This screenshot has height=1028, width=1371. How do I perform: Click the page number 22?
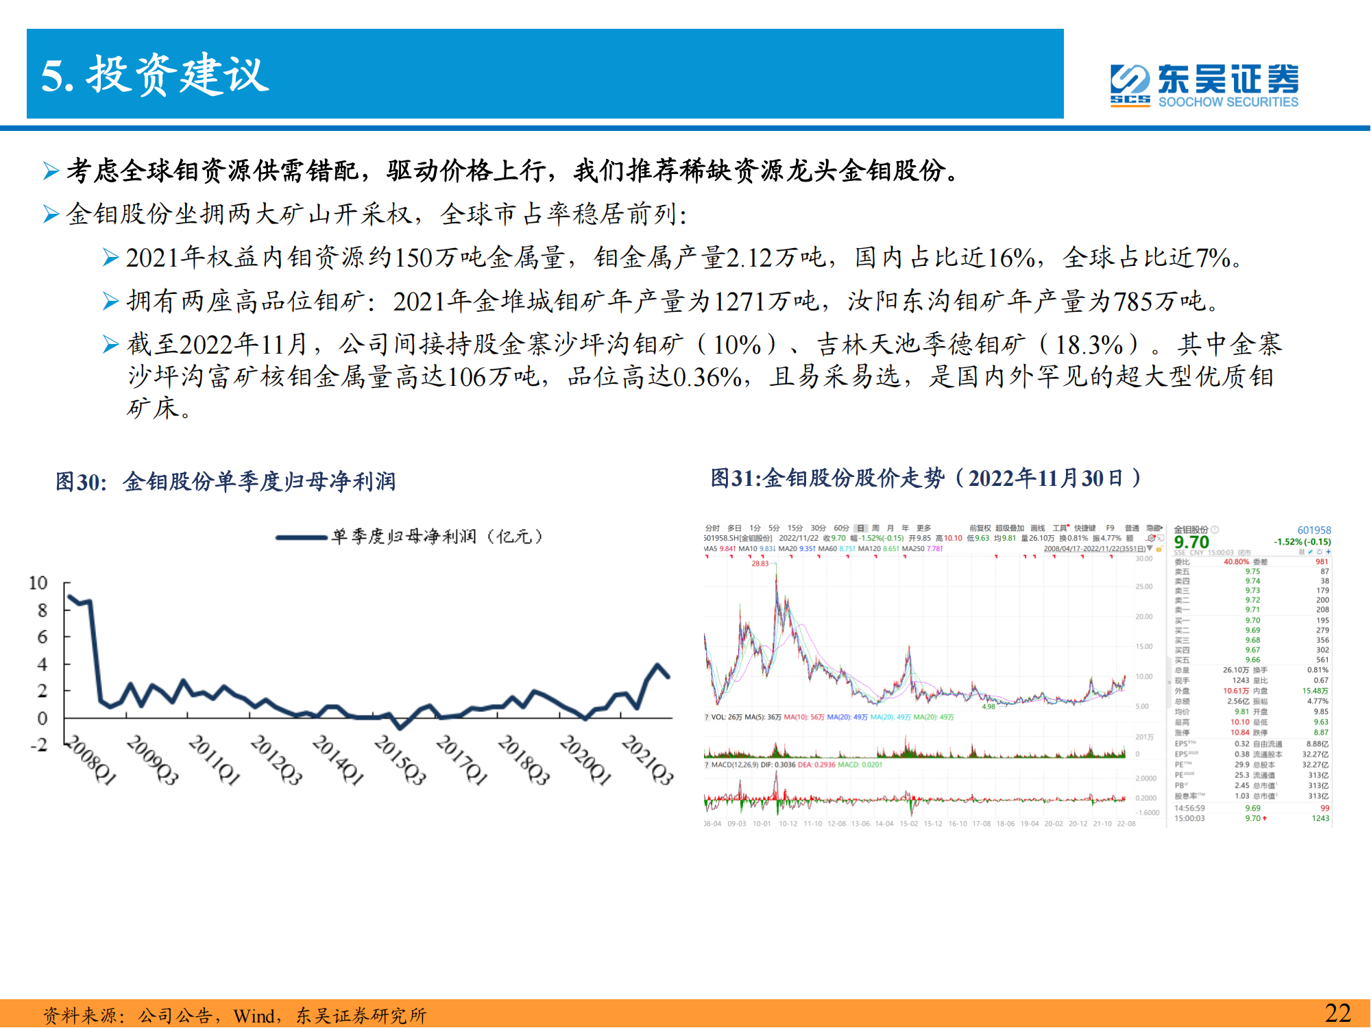(x=1338, y=1013)
